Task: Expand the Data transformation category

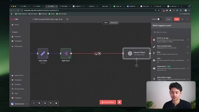Action: pyautogui.click(x=188, y=47)
